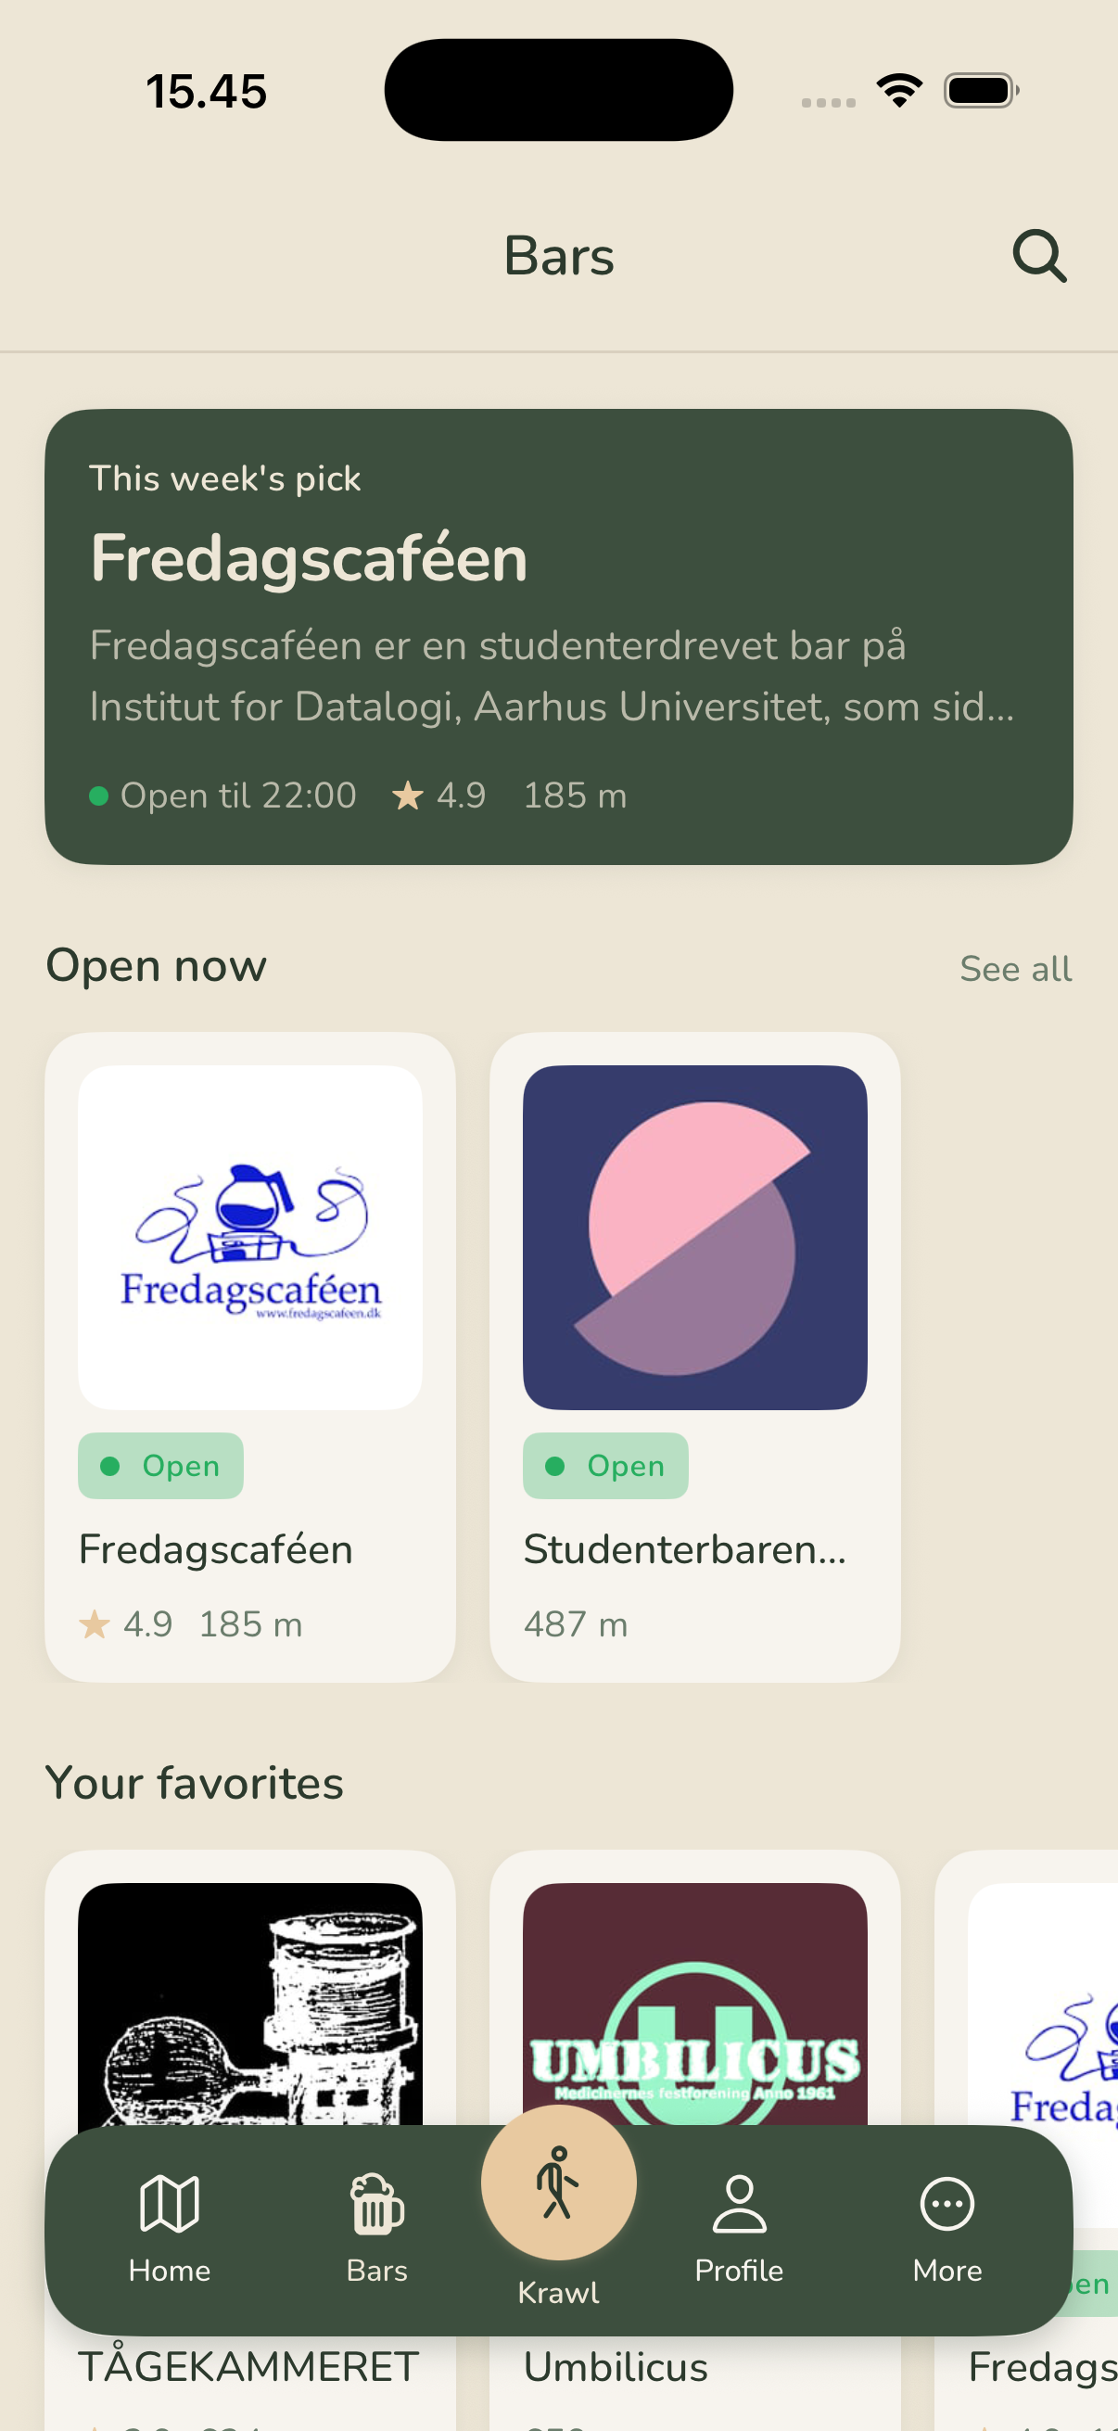Click the Studenterbaren... bar name
1118x2431 pixels.
(685, 1548)
